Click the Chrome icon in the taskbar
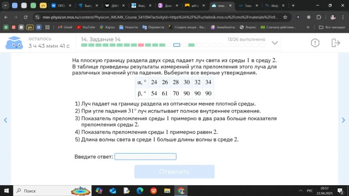 [x=181, y=191]
